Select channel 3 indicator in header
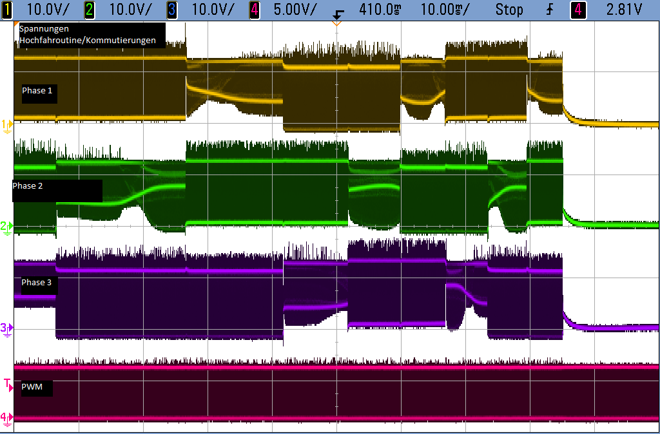The width and height of the screenshot is (660, 434). click(x=171, y=10)
